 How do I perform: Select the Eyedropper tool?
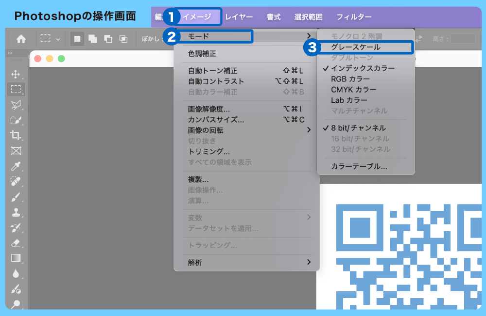tap(16, 166)
